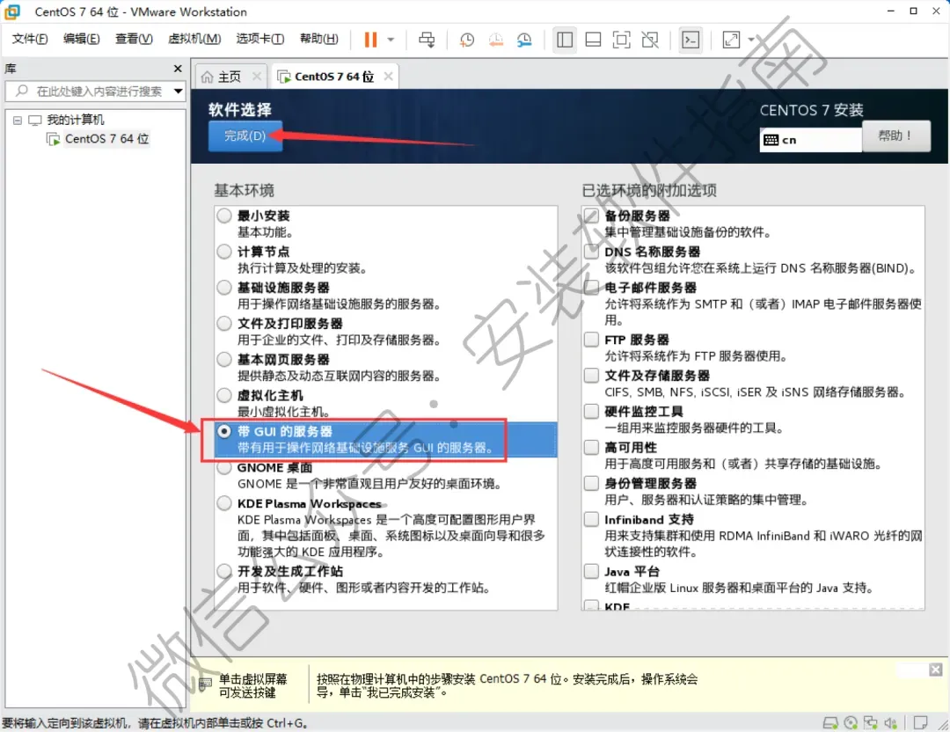This screenshot has width=950, height=732.
Task: Click the CD/DVD drive status bar icon
Action: [851, 722]
